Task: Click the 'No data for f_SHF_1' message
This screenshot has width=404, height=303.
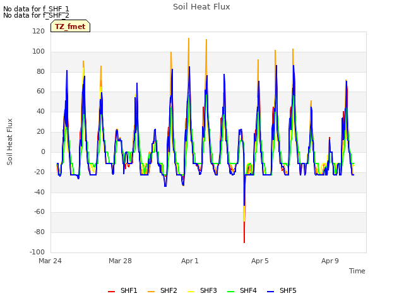Action: 36,9
